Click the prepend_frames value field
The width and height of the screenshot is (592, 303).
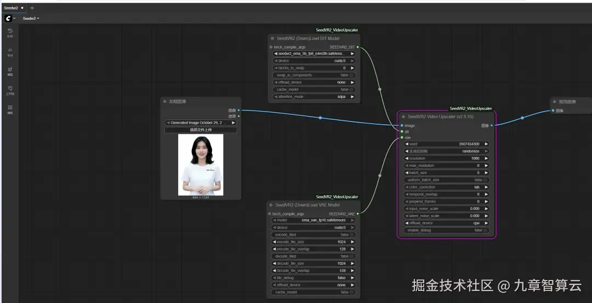(x=447, y=201)
